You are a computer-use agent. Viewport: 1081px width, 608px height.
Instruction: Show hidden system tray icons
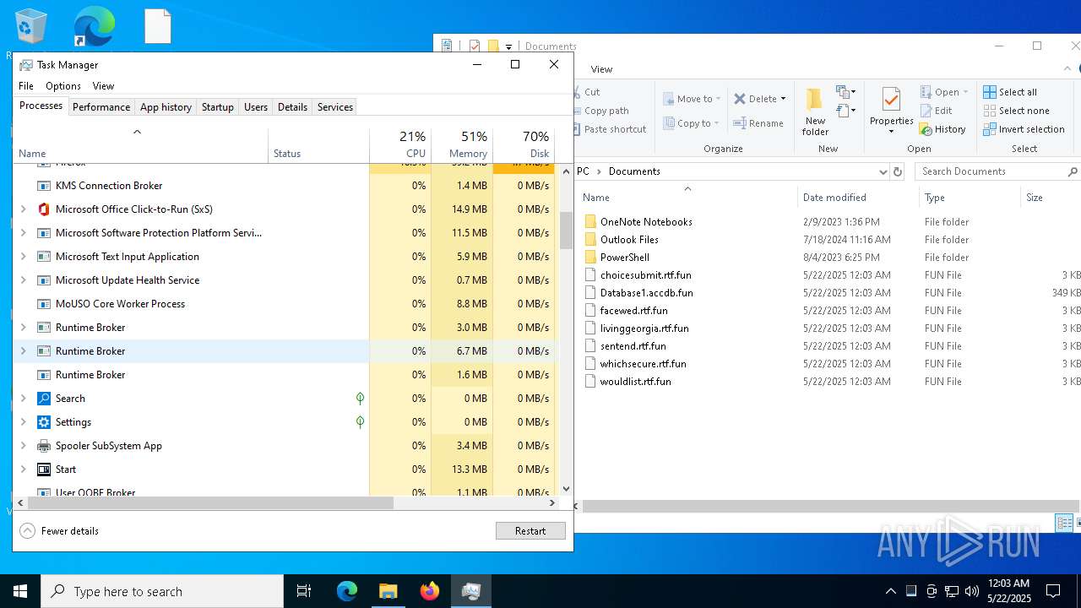891,591
